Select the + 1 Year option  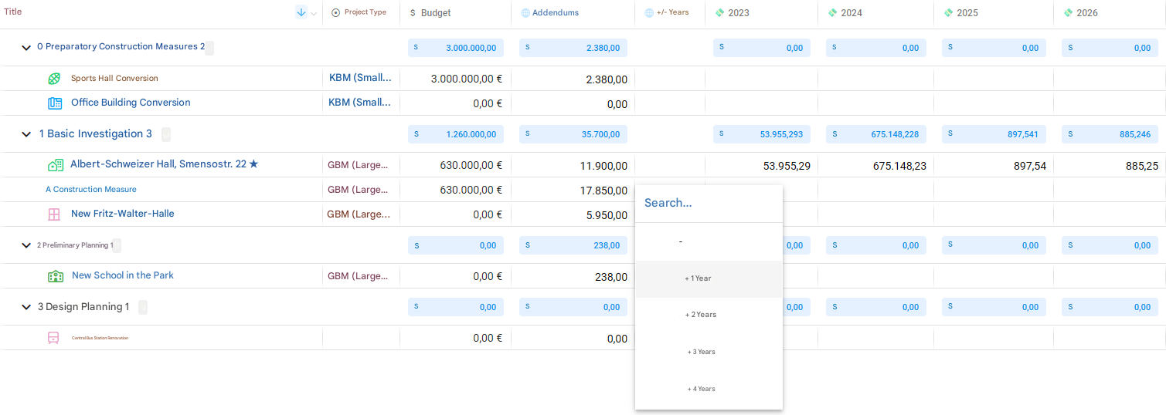coord(698,278)
